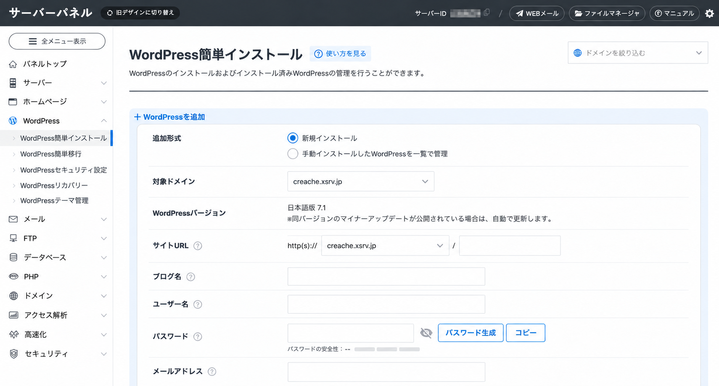Open the サイトURL domain dropdown
The width and height of the screenshot is (719, 386).
pyautogui.click(x=385, y=246)
